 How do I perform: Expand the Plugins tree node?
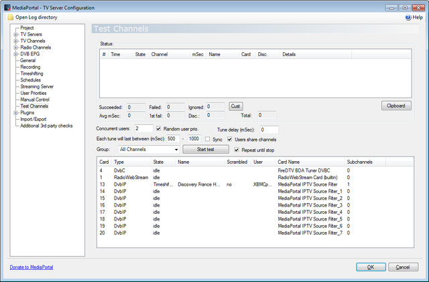point(15,113)
